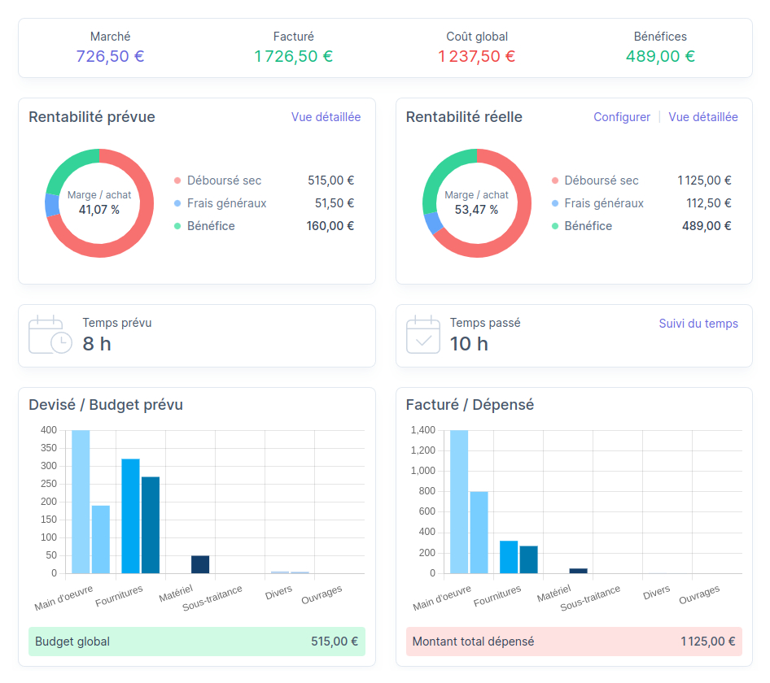
Task: Click the Rentabilité réelle Bénéfice legend marker
Action: click(x=554, y=226)
